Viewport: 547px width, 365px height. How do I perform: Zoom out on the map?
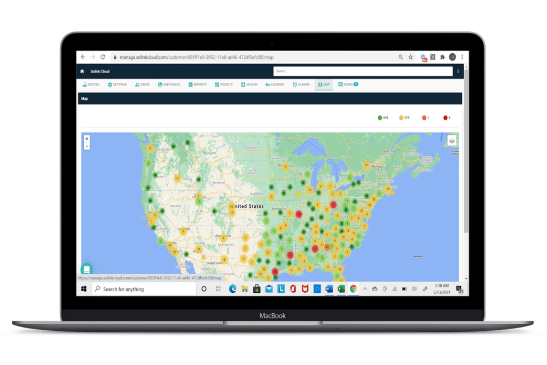point(87,146)
